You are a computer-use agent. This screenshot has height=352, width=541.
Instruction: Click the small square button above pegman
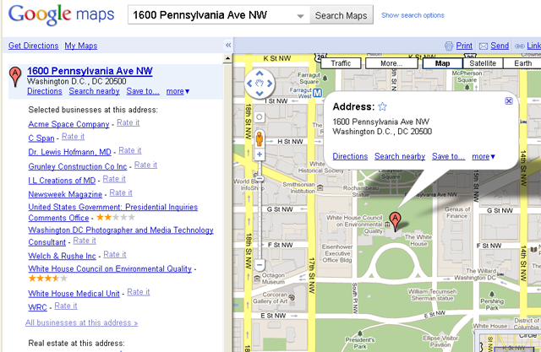pos(260,117)
